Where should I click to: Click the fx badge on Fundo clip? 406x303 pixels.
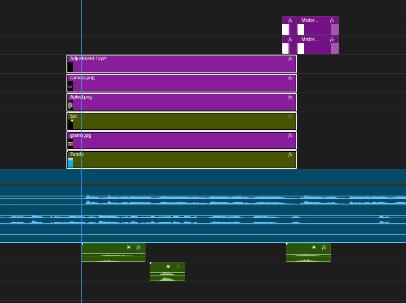point(290,155)
